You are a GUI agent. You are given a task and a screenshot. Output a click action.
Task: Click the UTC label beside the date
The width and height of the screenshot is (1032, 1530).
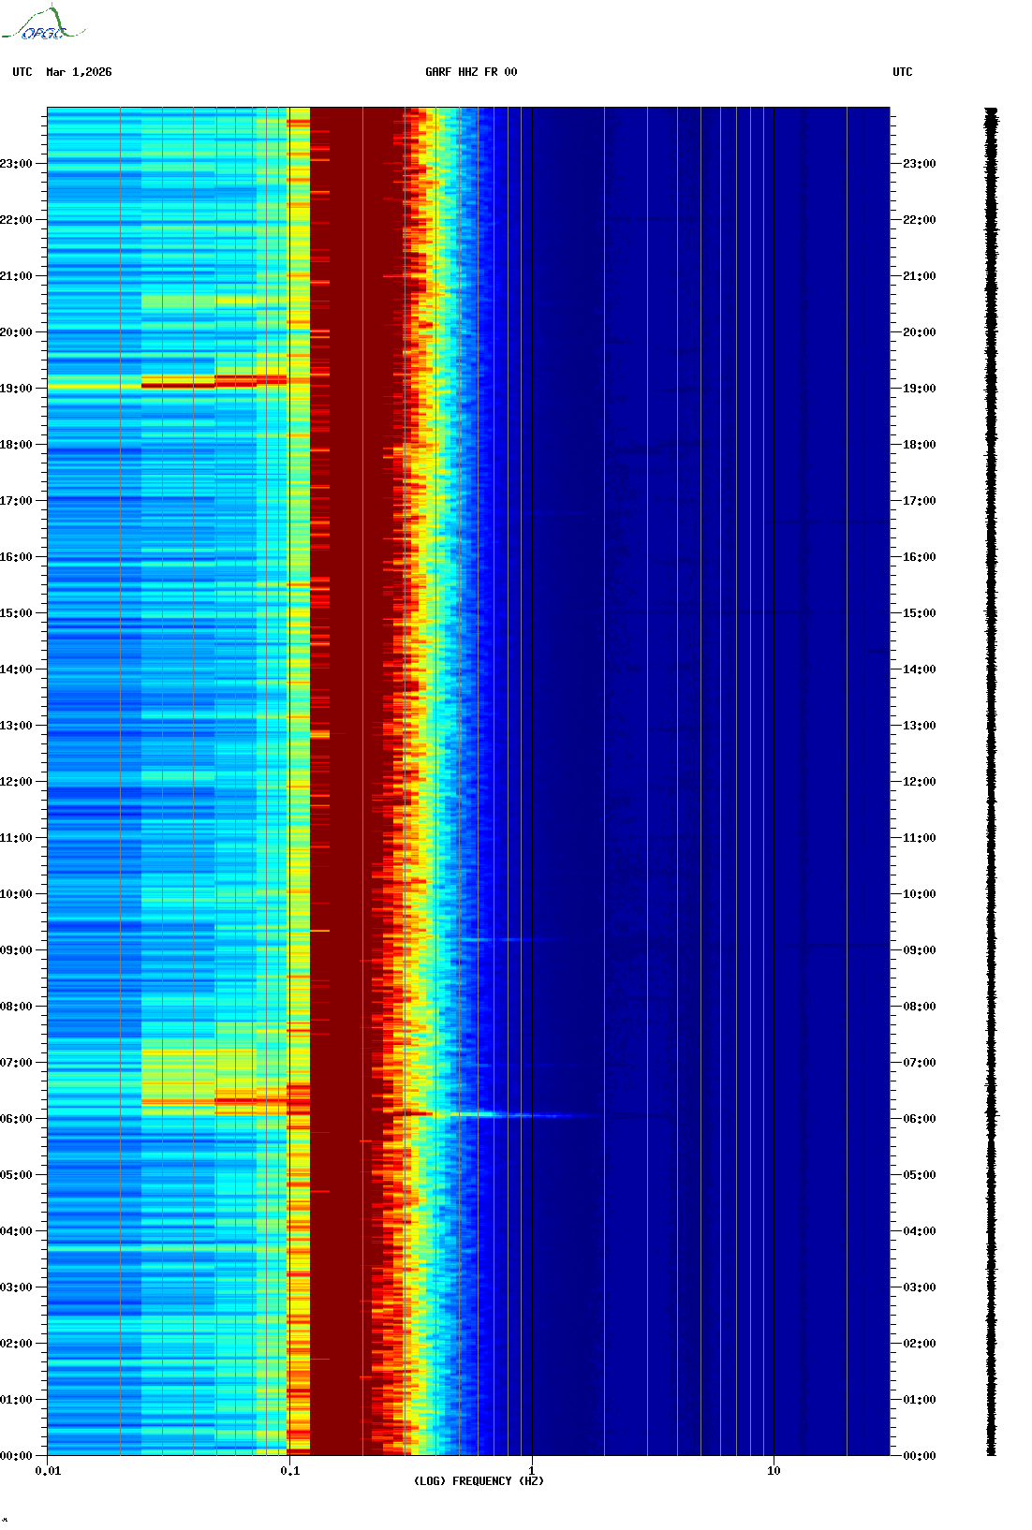click(x=22, y=72)
